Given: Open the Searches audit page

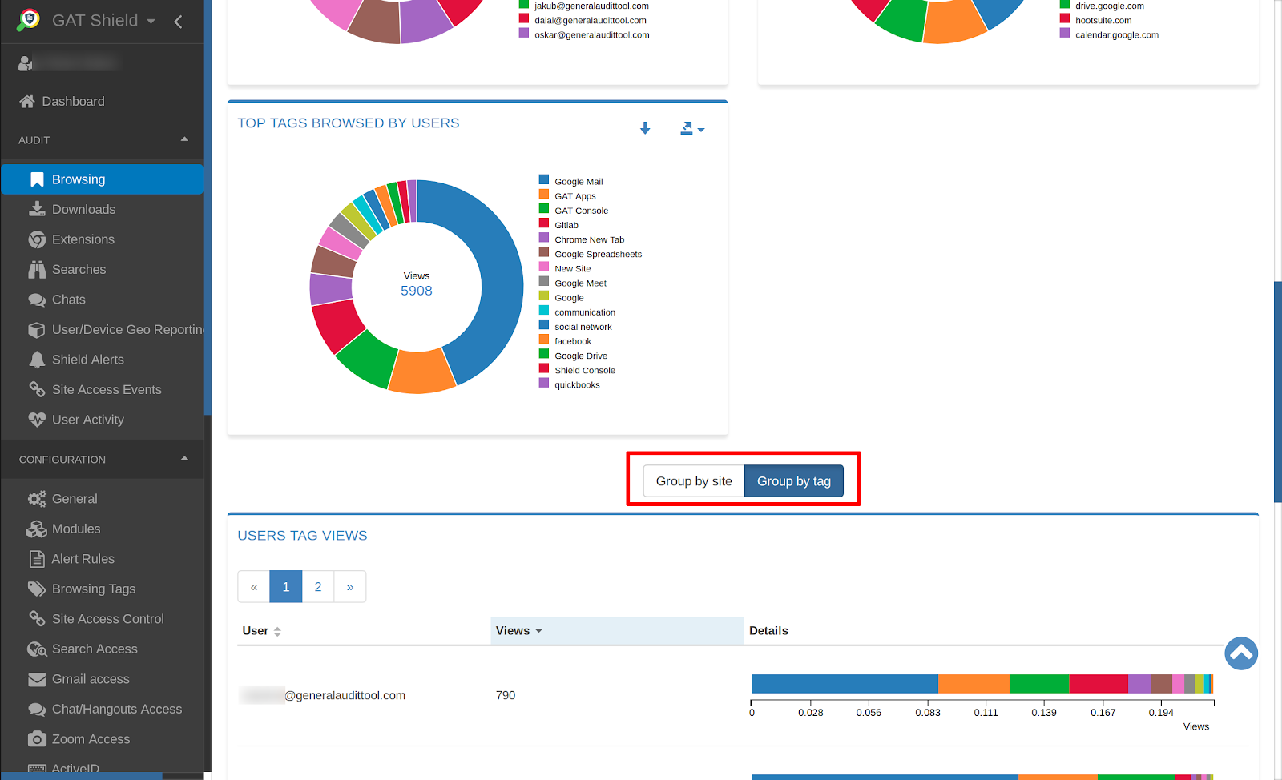Looking at the screenshot, I should pos(79,270).
